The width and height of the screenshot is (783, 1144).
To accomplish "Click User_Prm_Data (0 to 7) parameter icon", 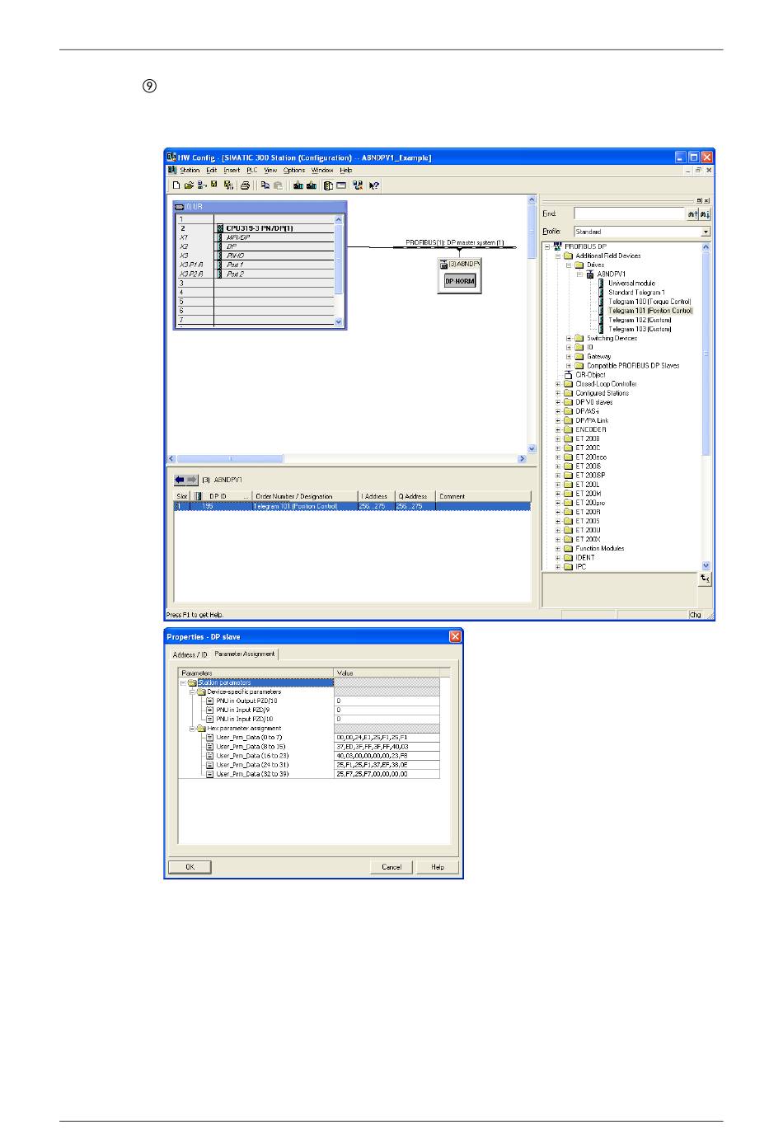I will coord(210,738).
